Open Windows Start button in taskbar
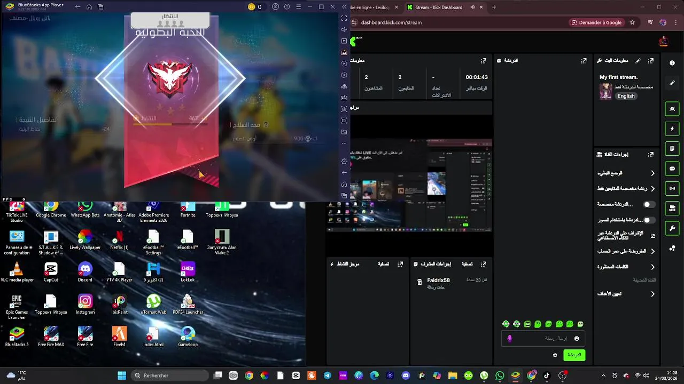 tap(122, 375)
